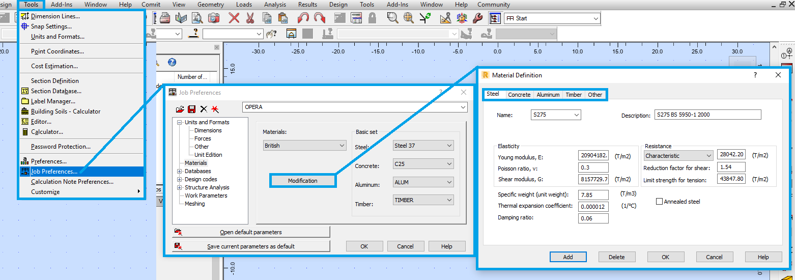
Task: Click the Description text field
Action: tap(707, 115)
